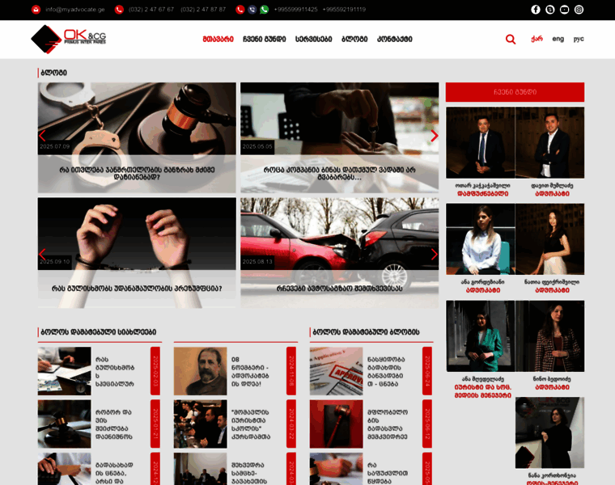The width and height of the screenshot is (615, 485).
Task: Open team photo of ნათია ფეიქრიშვილი
Action: [x=550, y=239]
